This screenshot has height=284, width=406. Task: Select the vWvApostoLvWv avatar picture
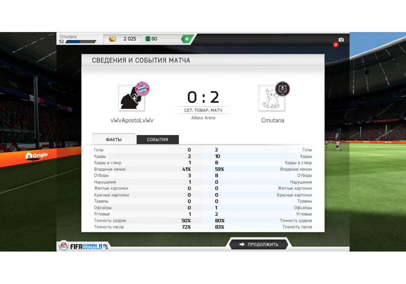tap(131, 98)
